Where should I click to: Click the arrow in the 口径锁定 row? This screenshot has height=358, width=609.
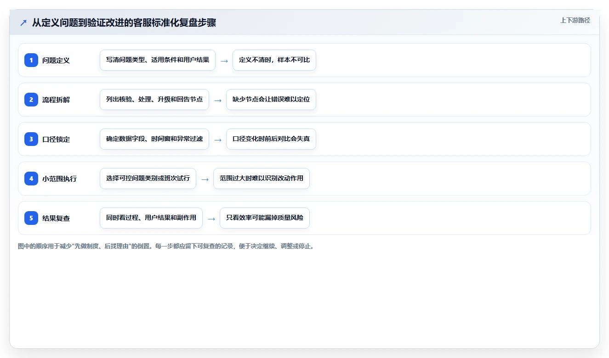click(218, 140)
